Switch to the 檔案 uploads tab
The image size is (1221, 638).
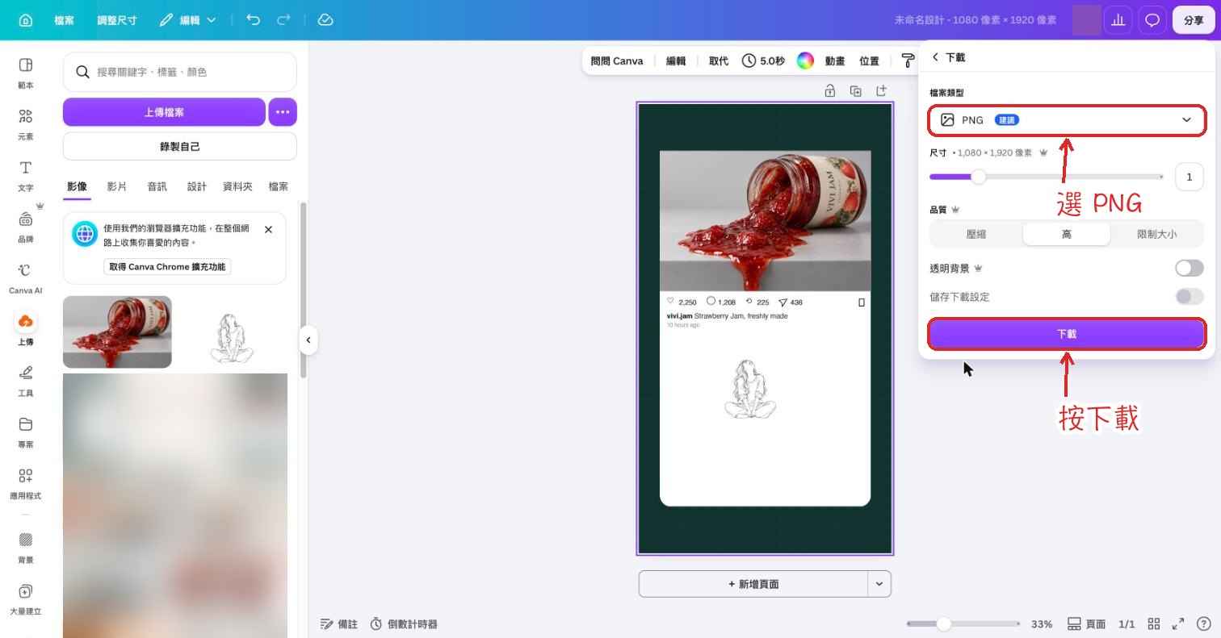(x=279, y=186)
